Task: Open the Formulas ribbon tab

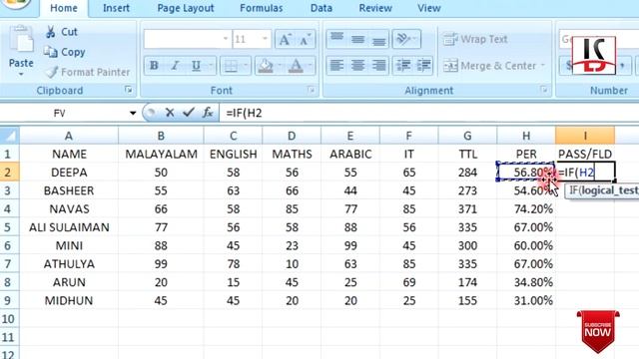Action: (262, 8)
